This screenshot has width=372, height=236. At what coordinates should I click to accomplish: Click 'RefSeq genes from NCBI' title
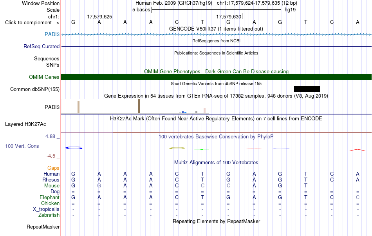(x=216, y=41)
